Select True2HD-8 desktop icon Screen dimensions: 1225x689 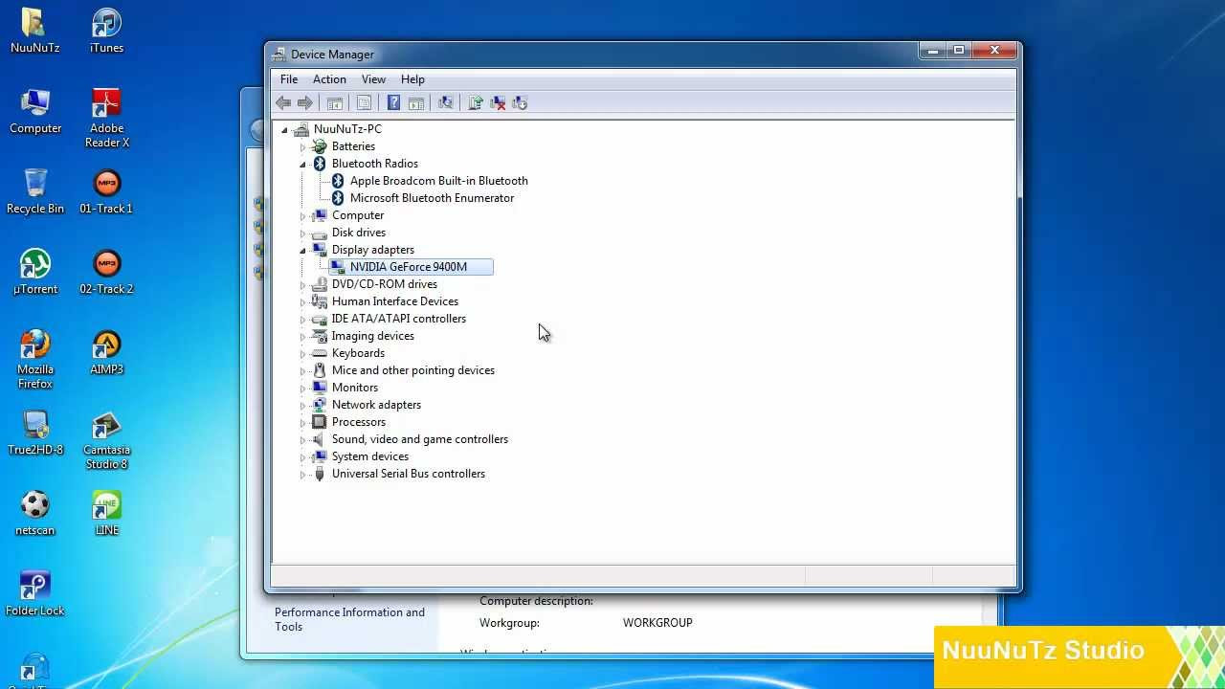[35, 433]
